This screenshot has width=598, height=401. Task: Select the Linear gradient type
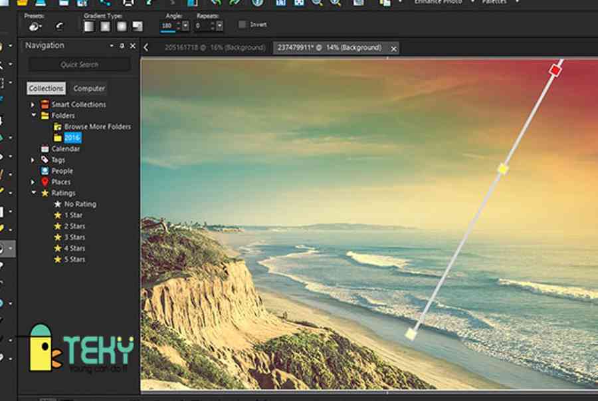[89, 26]
